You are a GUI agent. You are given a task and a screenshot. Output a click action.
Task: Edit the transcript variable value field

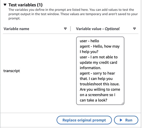100,71
